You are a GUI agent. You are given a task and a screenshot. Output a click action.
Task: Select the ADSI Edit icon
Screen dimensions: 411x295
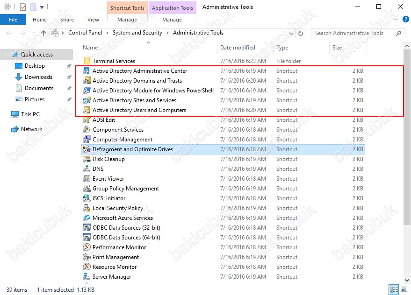pos(87,120)
